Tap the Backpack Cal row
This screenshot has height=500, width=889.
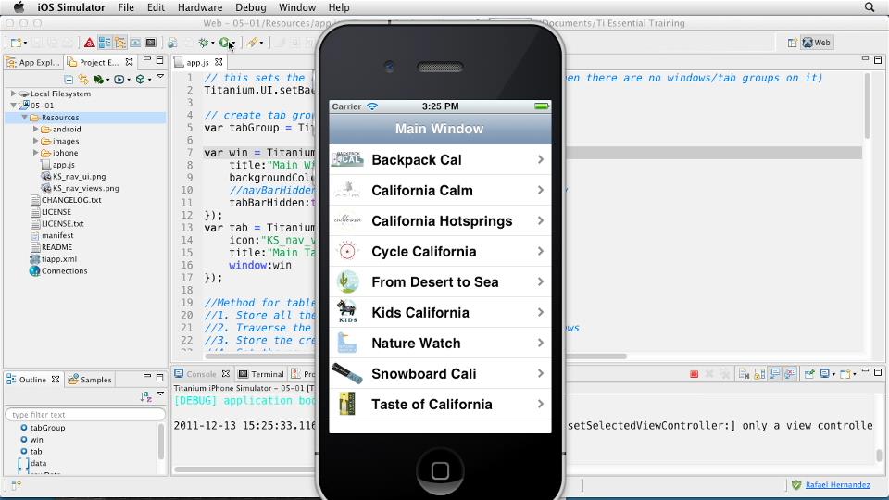point(440,160)
